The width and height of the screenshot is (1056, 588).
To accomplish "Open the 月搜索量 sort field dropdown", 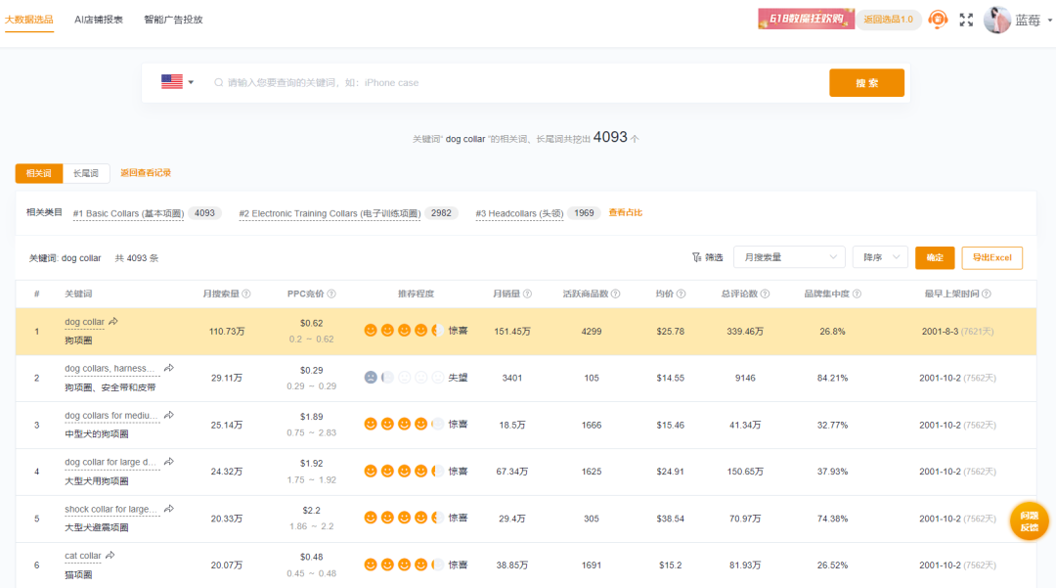I will tap(789, 257).
